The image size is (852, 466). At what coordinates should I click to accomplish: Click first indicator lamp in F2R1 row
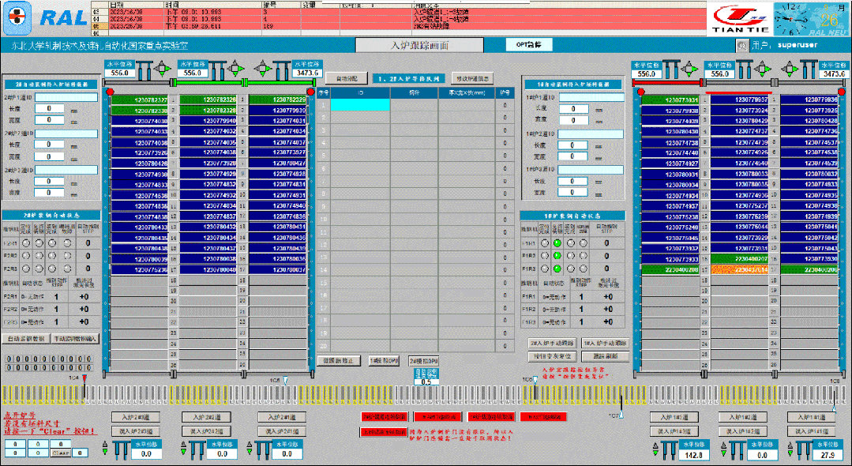point(25,243)
